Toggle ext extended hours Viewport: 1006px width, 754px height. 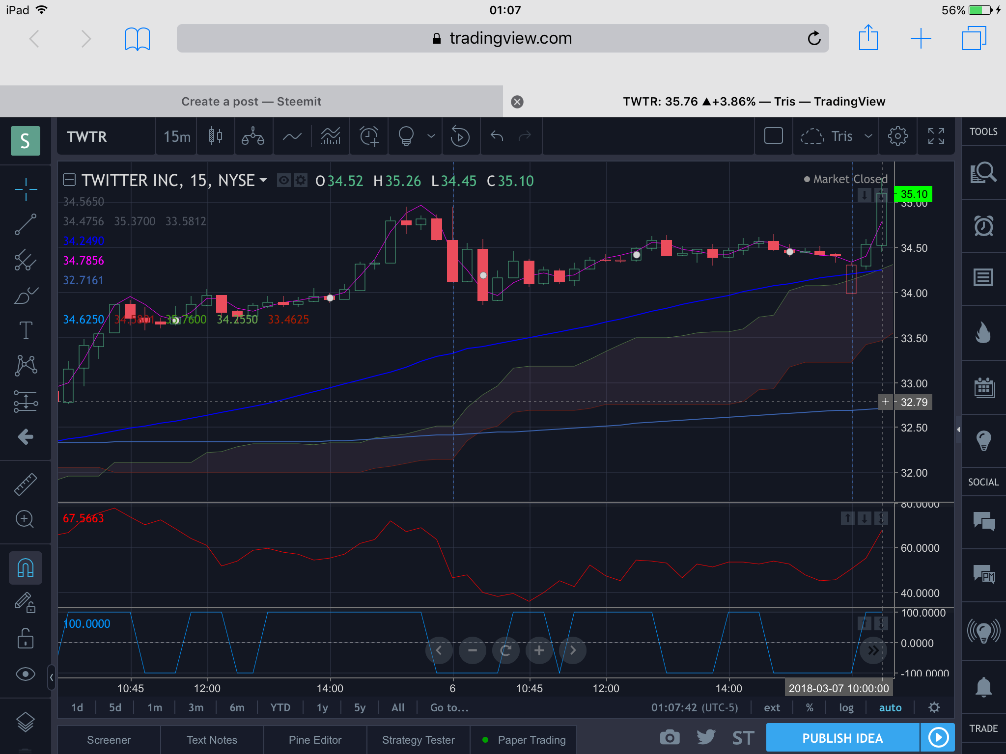tap(772, 707)
